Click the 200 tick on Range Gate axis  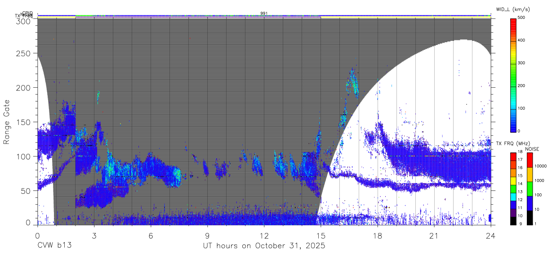tap(24, 88)
